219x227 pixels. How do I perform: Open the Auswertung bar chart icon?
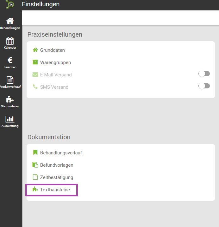pos(10,119)
